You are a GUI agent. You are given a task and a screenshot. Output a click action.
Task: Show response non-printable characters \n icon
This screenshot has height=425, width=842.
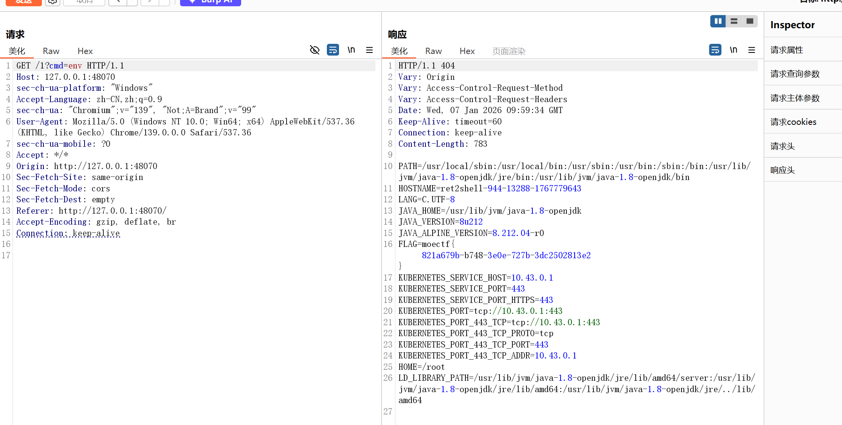point(733,50)
